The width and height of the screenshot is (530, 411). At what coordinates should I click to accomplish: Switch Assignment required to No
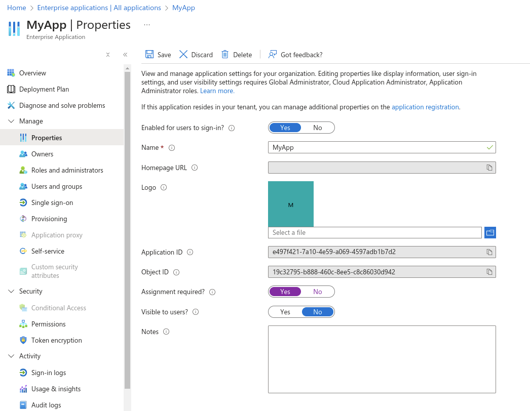[x=318, y=292]
